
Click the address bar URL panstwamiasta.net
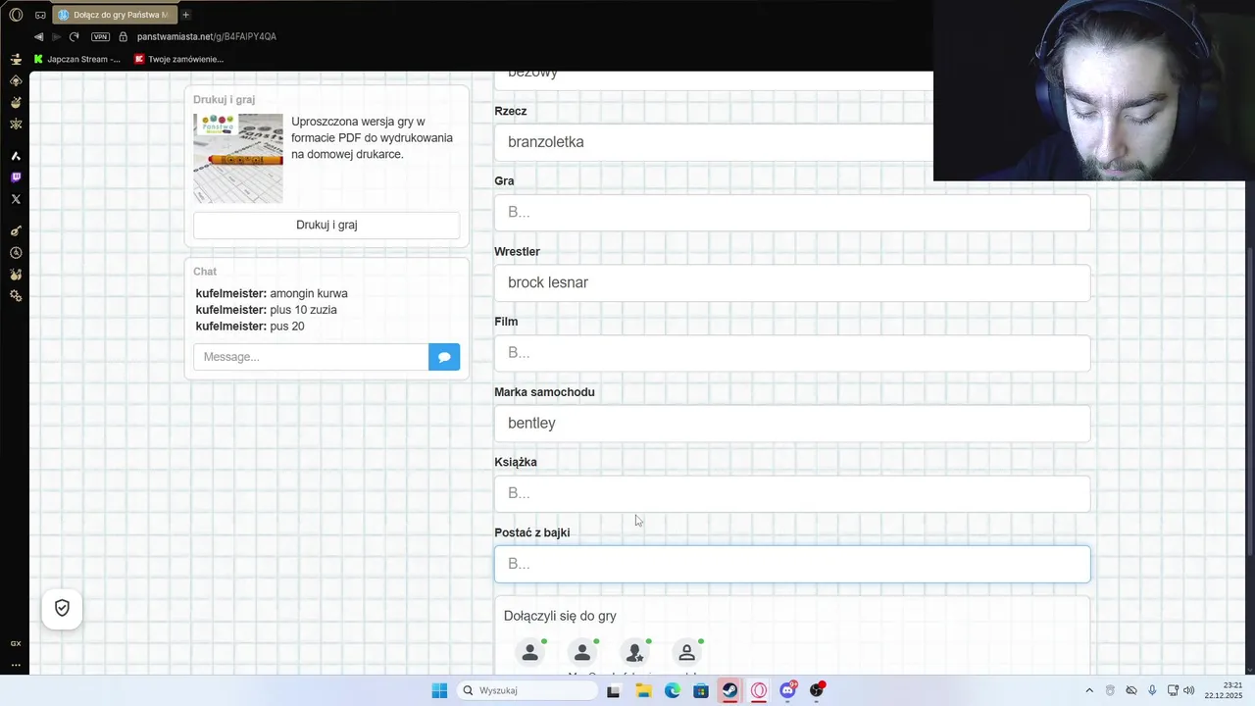207,36
